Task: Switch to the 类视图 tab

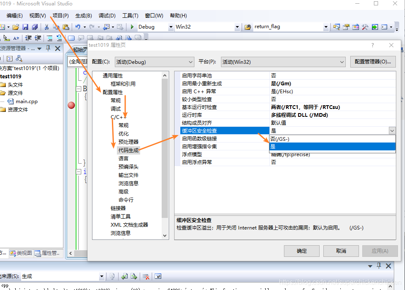Action: pos(21,253)
